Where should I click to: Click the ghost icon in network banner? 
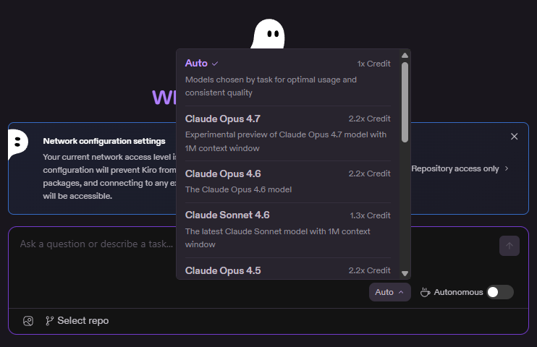click(17, 144)
